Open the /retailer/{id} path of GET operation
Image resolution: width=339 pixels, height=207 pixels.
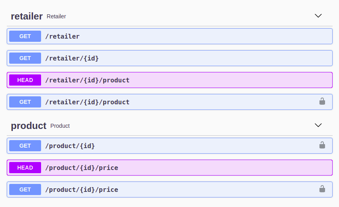point(72,59)
